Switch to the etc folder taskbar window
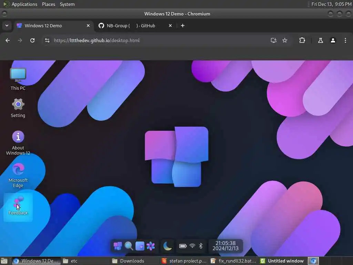This screenshot has width=353, height=265. [x=85, y=261]
